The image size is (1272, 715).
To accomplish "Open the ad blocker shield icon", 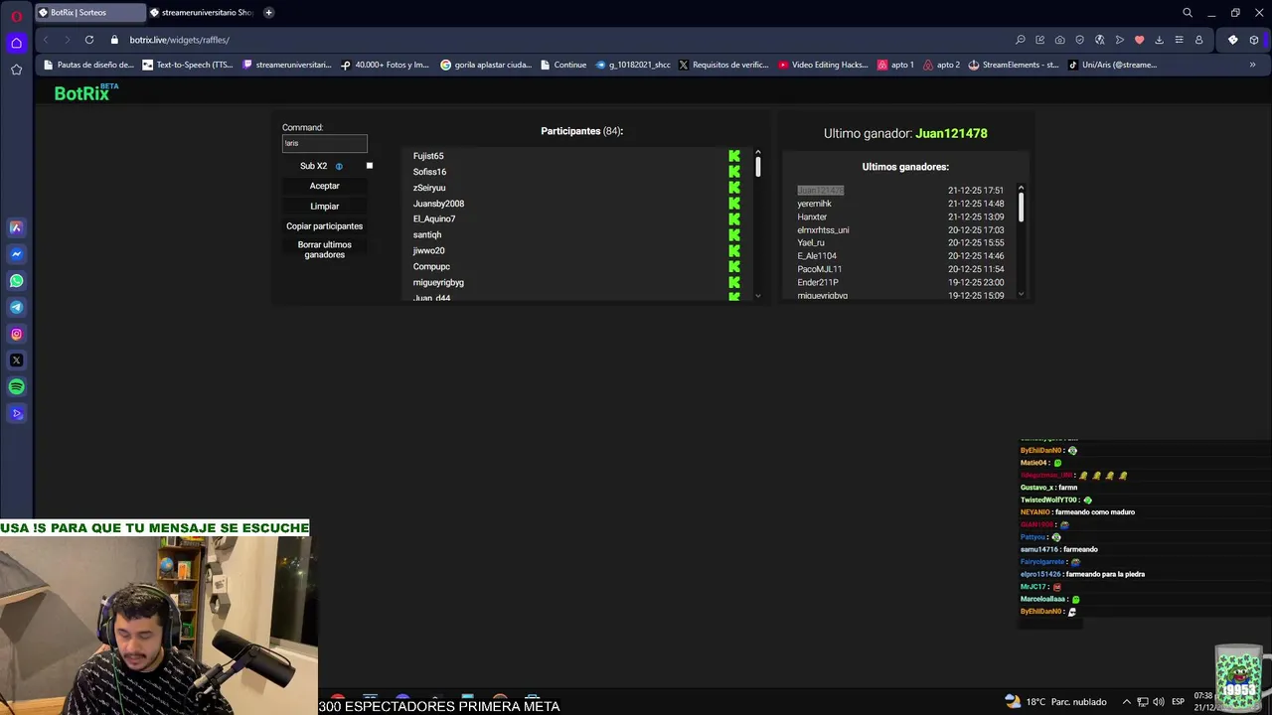I will [x=1080, y=40].
